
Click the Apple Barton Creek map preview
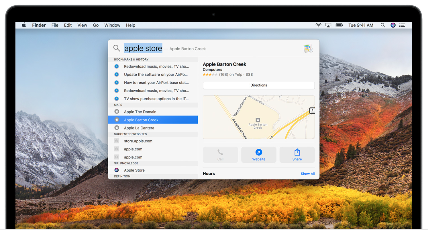click(259, 117)
